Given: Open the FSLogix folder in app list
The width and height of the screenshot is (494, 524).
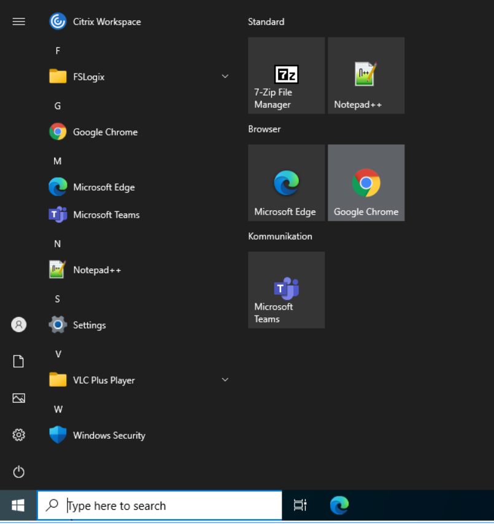Looking at the screenshot, I should pyautogui.click(x=139, y=77).
